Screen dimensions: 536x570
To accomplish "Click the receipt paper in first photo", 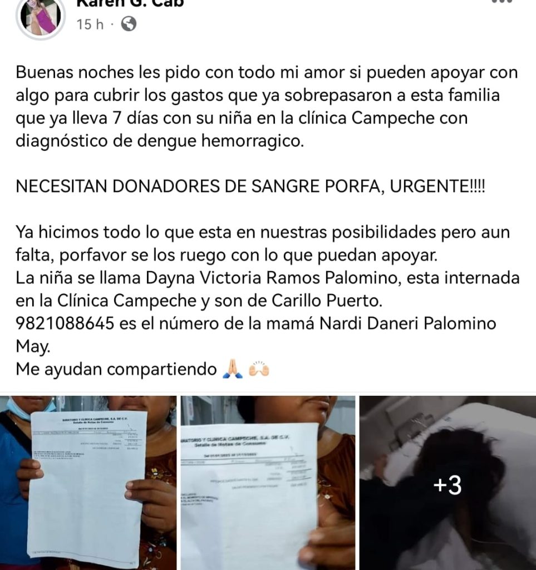I will coord(87,487).
